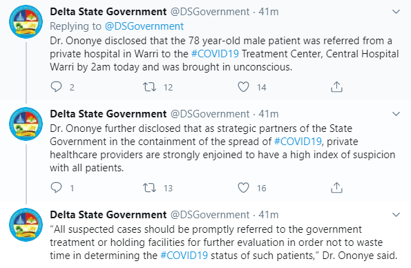This screenshot has width=411, height=268.
Task: Open Delta State Government name in the third tweet
Action: pyautogui.click(x=108, y=215)
